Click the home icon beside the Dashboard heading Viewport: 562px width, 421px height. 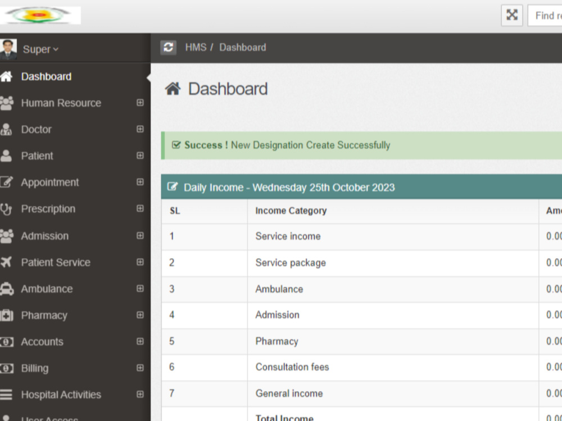[173, 89]
